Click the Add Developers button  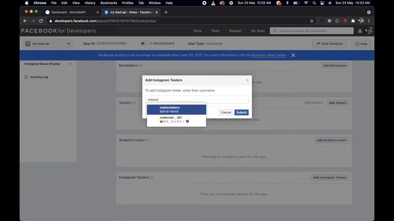click(x=335, y=66)
